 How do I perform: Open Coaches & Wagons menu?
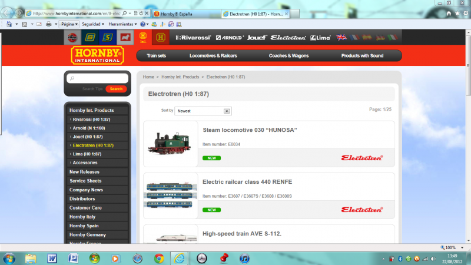click(288, 55)
